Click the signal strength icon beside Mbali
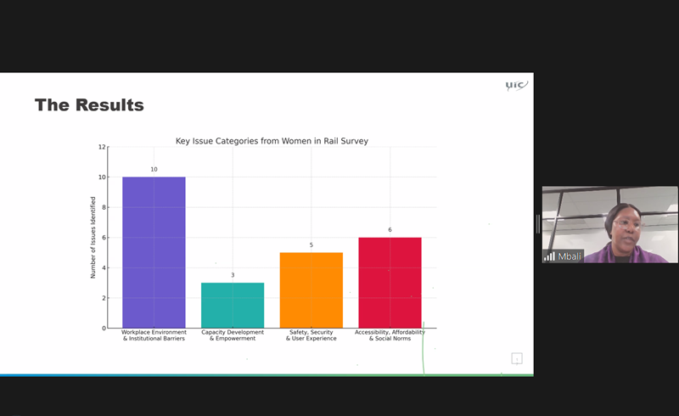This screenshot has height=416, width=679. tap(549, 256)
